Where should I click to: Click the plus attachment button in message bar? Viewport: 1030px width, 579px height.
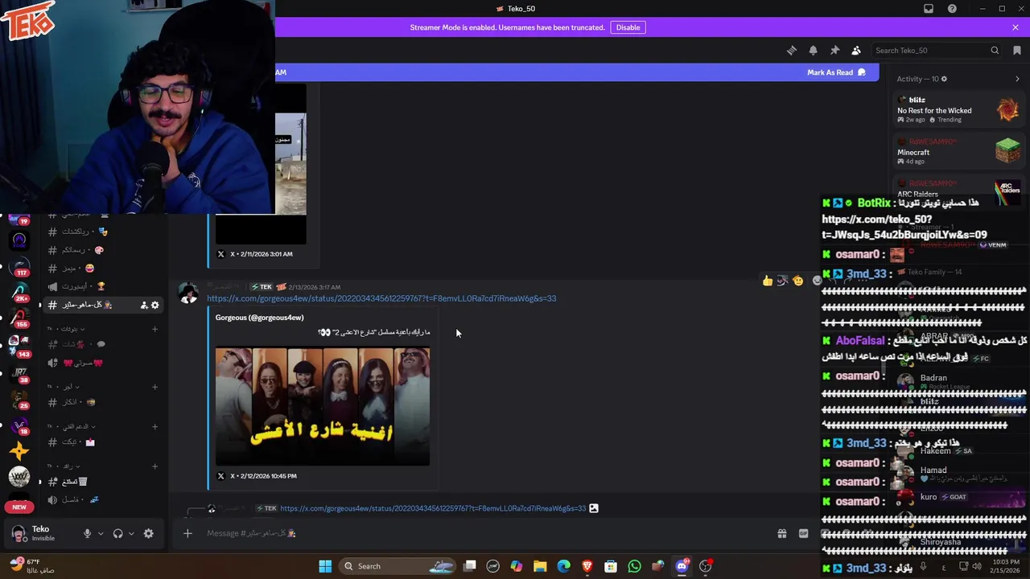pos(187,533)
